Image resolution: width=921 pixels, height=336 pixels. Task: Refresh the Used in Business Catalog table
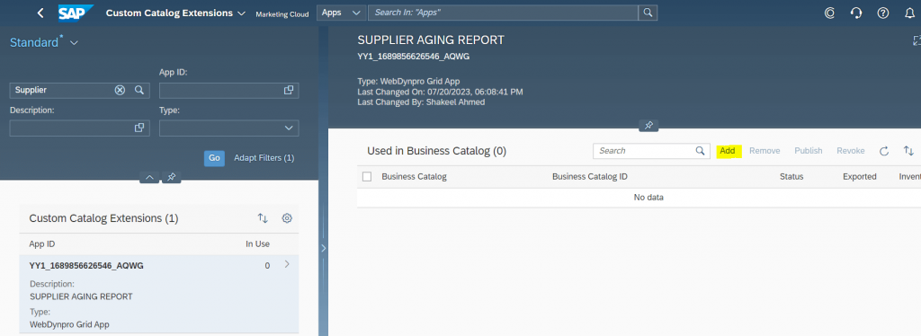[884, 151]
